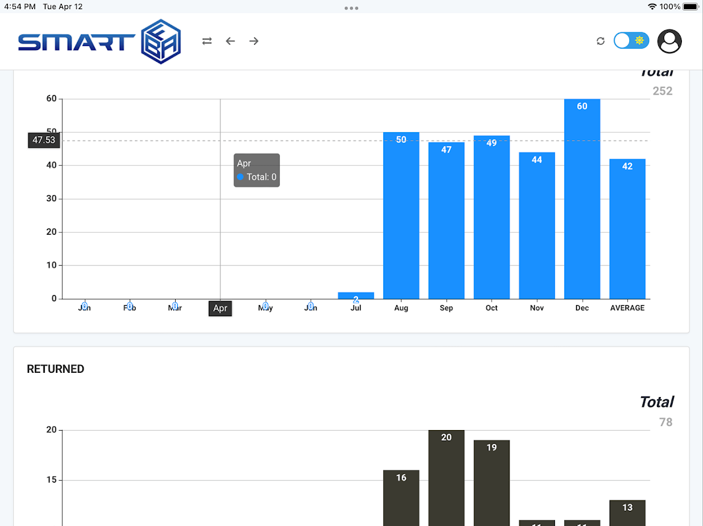Viewport: 703px width, 526px height.
Task: Click the Jul axis label
Action: pos(356,308)
